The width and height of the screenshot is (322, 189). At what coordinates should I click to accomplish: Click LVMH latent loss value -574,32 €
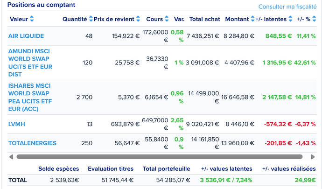(x=278, y=124)
